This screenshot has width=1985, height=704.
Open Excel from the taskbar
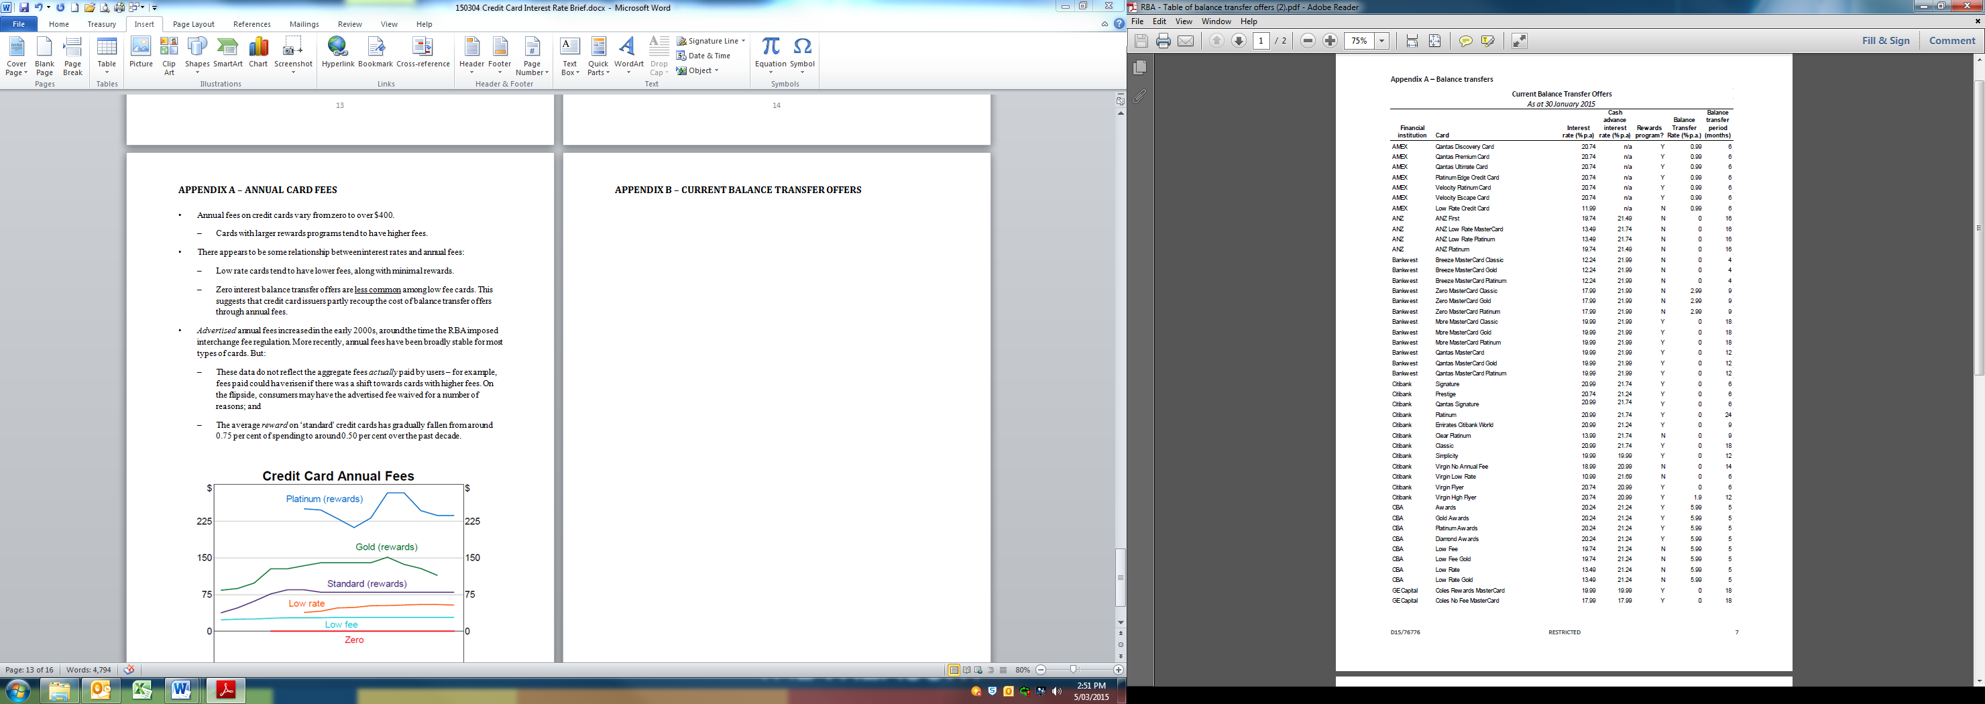141,689
